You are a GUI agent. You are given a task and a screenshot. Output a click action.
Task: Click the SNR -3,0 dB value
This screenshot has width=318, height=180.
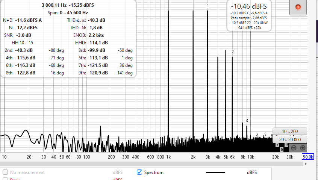point(23,35)
